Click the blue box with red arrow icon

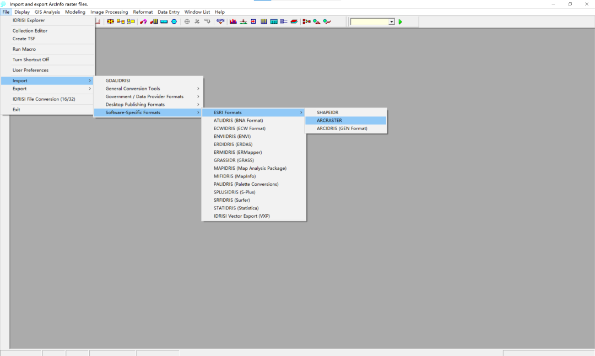pos(253,21)
